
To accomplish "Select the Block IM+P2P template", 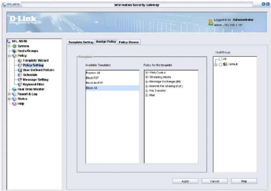I will point(113,83).
